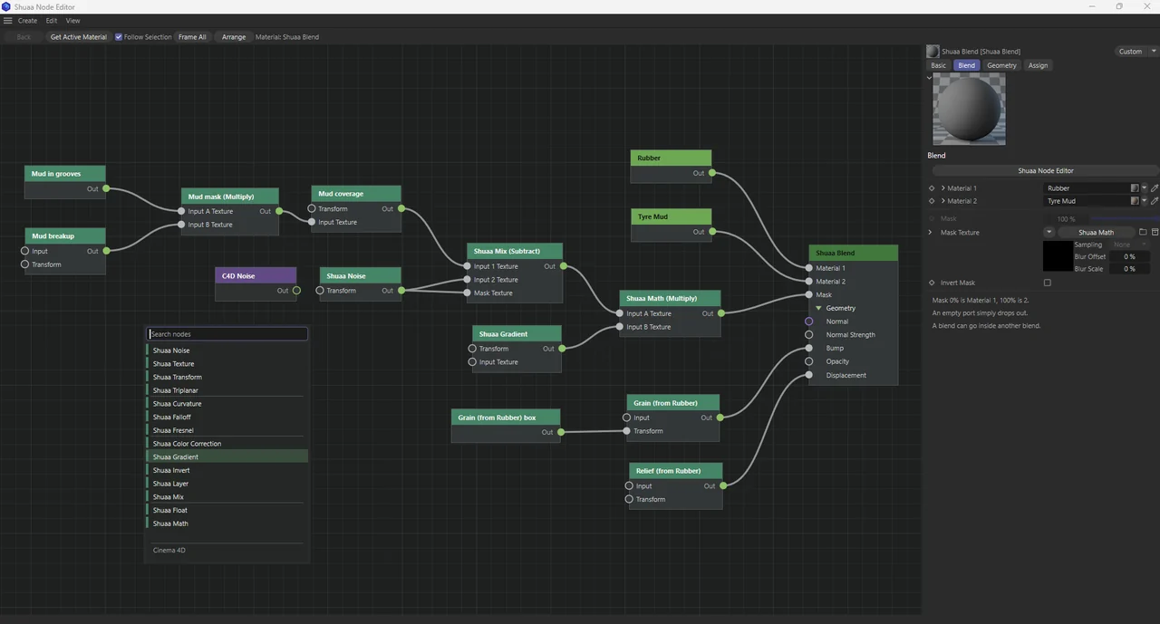
Task: Expand the Material 2 parameter
Action: tap(943, 201)
